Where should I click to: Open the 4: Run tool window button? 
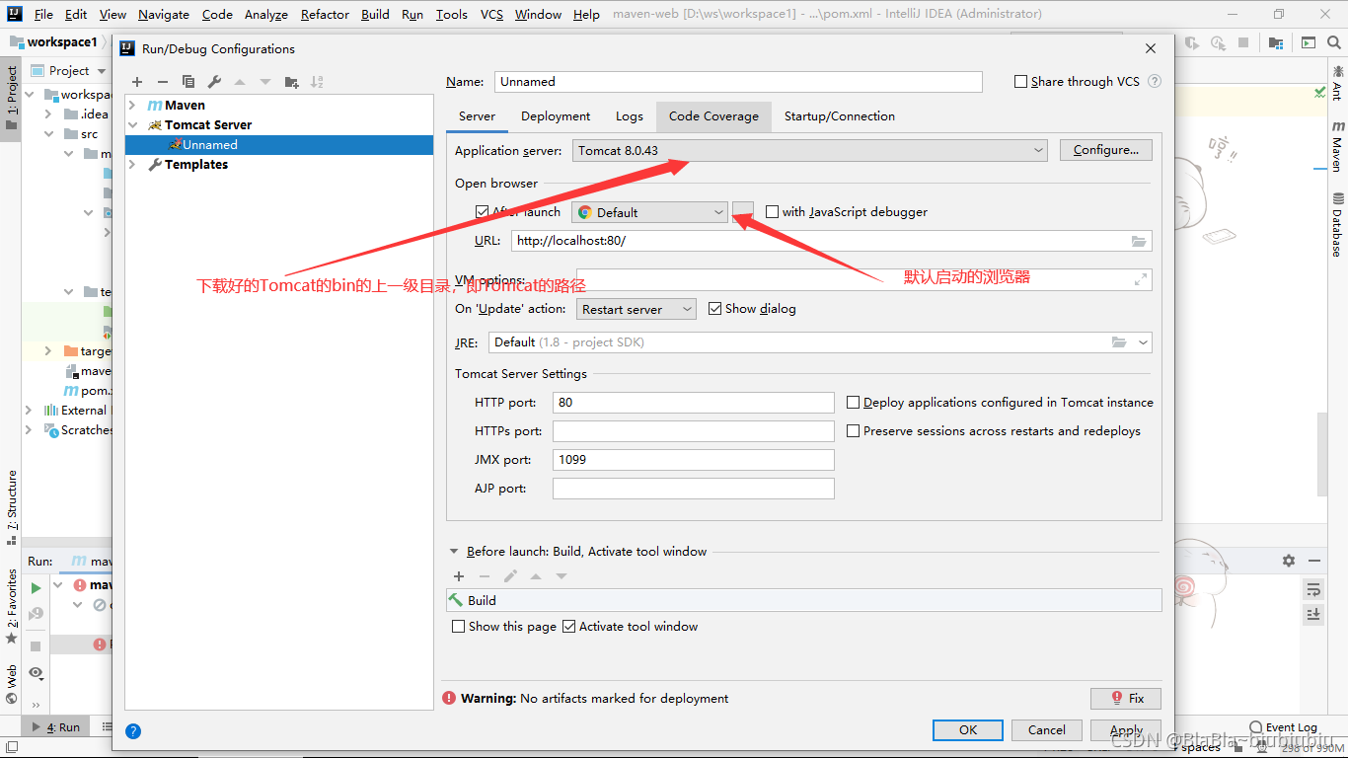pyautogui.click(x=57, y=727)
